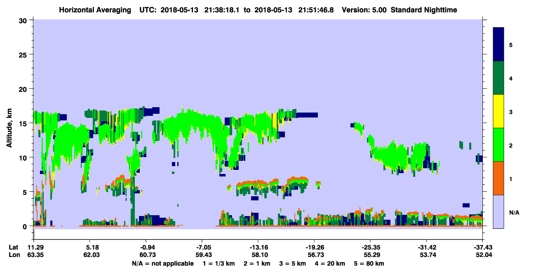Click the y-axis tick label 10
The width and height of the screenshot is (536, 275).
(x=24, y=157)
